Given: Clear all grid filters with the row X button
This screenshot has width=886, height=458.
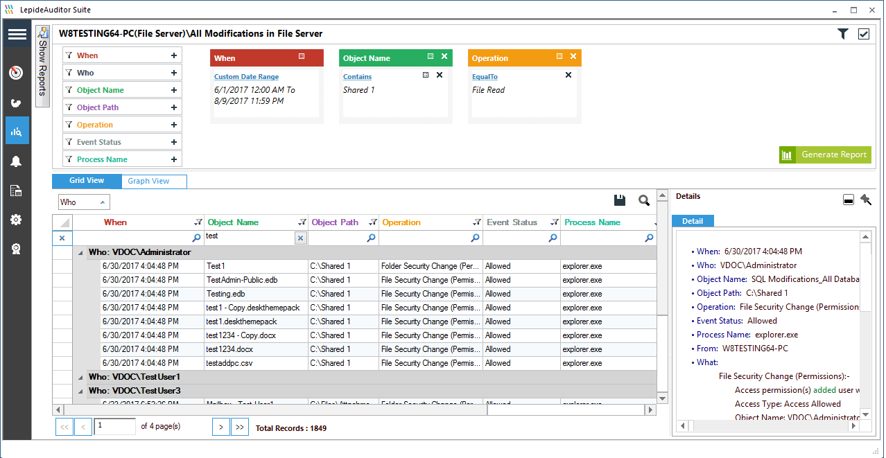Looking at the screenshot, I should click(x=62, y=238).
